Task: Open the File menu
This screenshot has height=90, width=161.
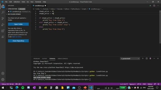Action: (6, 2)
